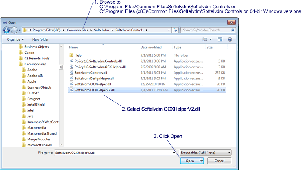Click the search magnifier icon
The height and width of the screenshot is (170, 301).
click(x=232, y=30)
